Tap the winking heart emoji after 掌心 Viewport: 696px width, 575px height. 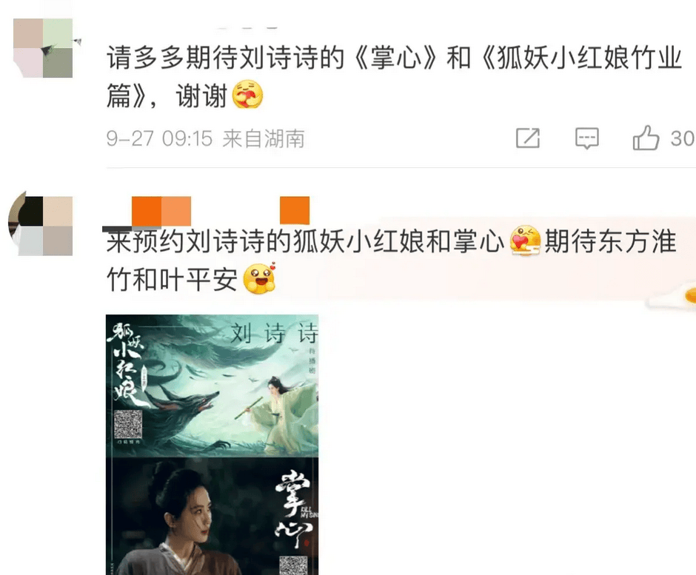(525, 242)
